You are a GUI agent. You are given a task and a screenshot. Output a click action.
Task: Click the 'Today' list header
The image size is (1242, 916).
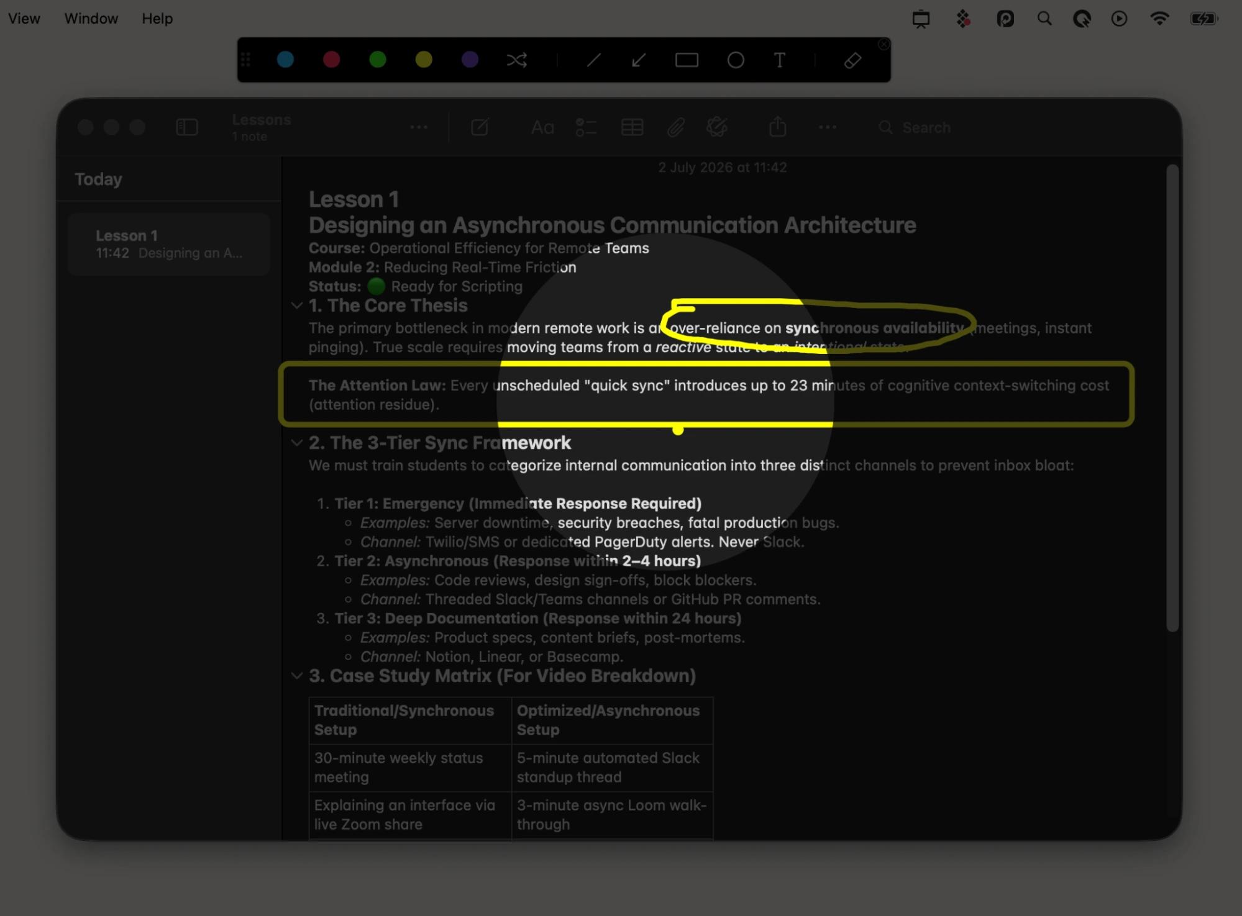coord(98,179)
